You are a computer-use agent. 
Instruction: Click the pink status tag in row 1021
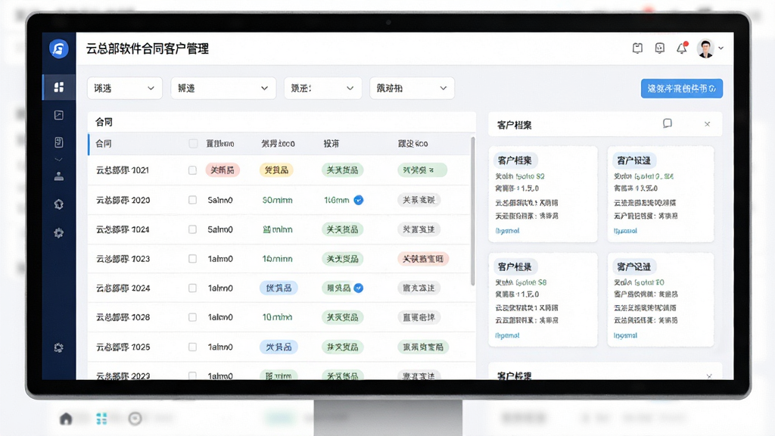(x=223, y=170)
